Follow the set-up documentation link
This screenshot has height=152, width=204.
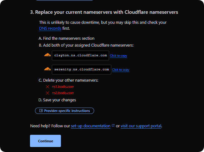91,126
